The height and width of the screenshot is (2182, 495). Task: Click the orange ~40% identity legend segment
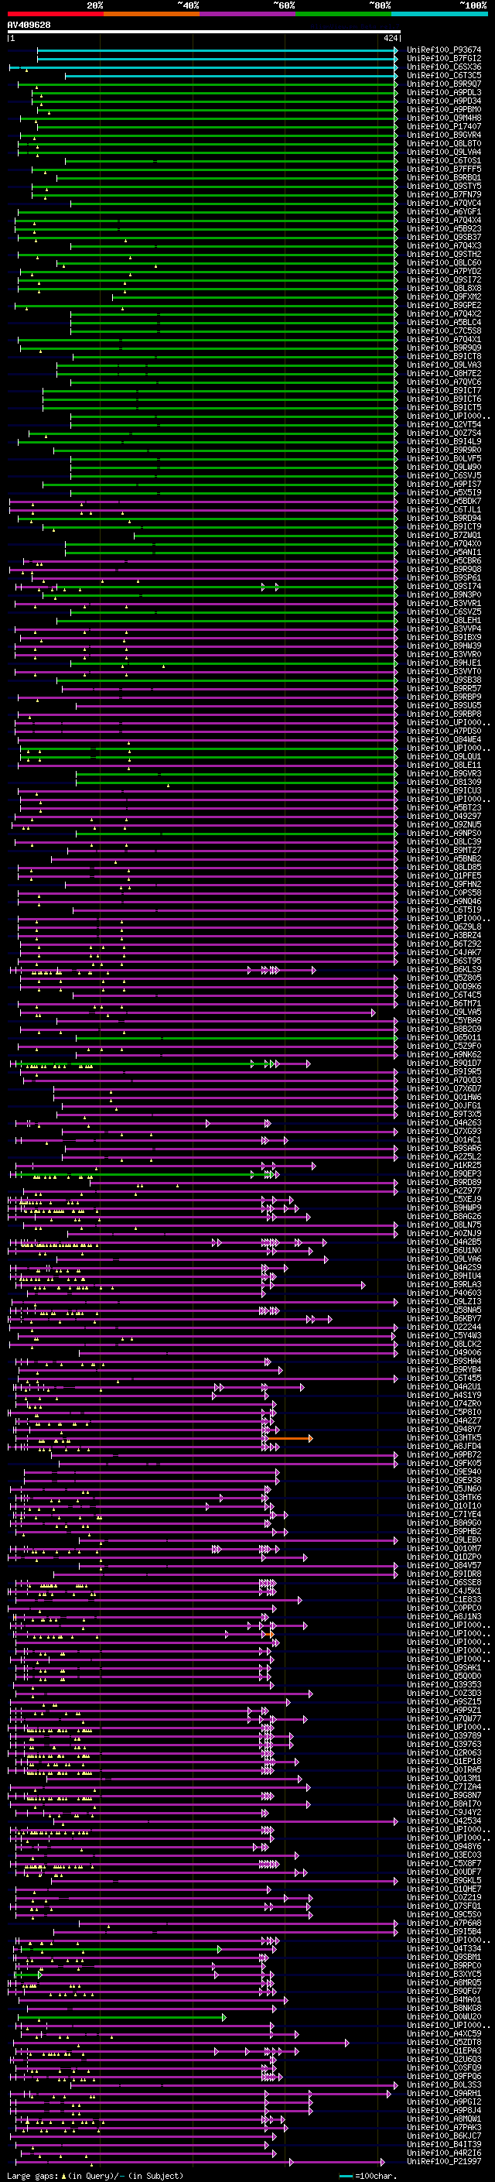point(152,14)
